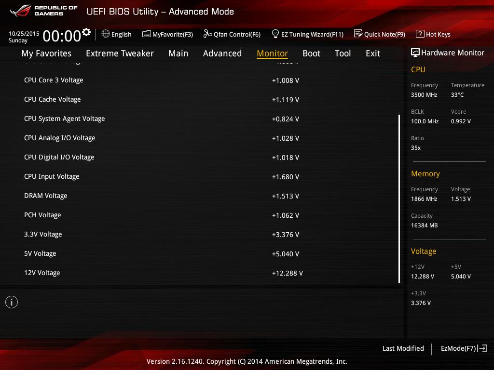
Task: Click the 100.0 MHz BCLK reading
Action: tap(425, 121)
